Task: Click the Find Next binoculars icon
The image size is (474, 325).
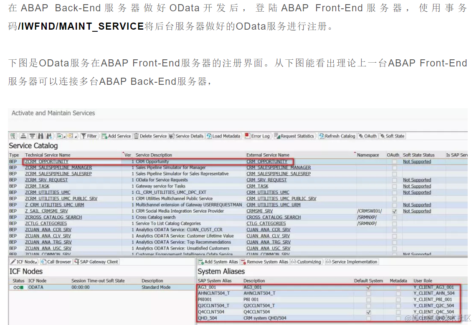Action: [x=49, y=136]
